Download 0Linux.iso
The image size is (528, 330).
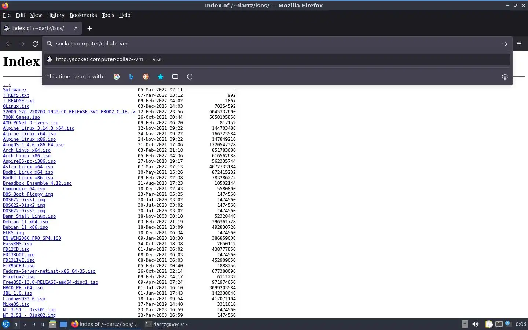coord(16,106)
